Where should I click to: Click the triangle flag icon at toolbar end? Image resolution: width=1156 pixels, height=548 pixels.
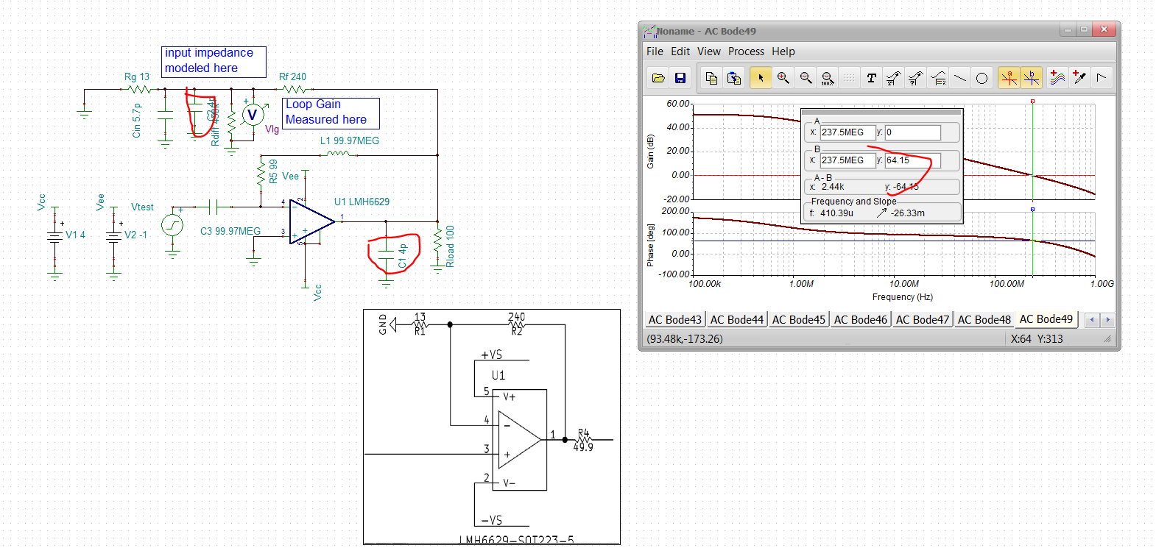[1102, 78]
